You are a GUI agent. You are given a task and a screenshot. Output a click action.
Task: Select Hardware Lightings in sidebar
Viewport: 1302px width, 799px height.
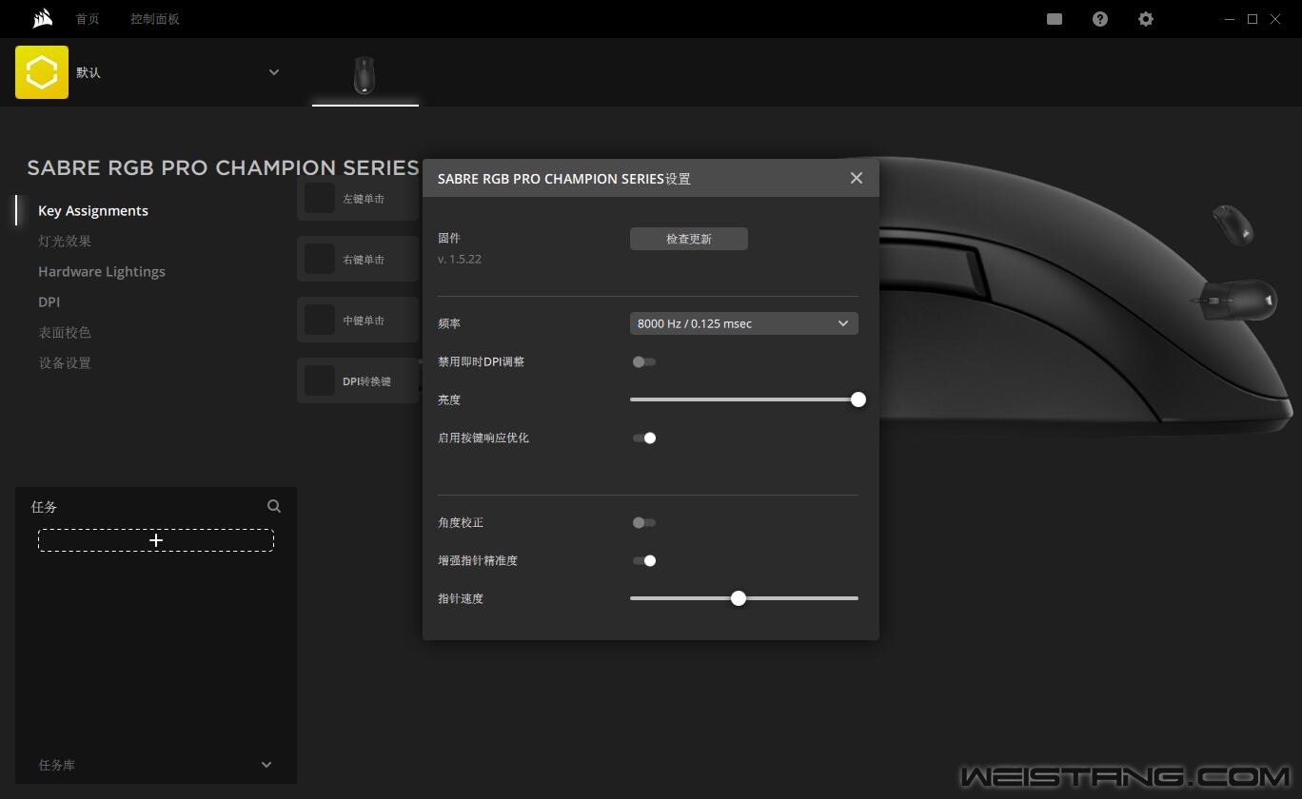coord(102,271)
